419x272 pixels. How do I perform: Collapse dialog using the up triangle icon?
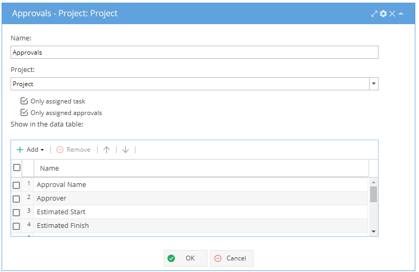pos(401,14)
